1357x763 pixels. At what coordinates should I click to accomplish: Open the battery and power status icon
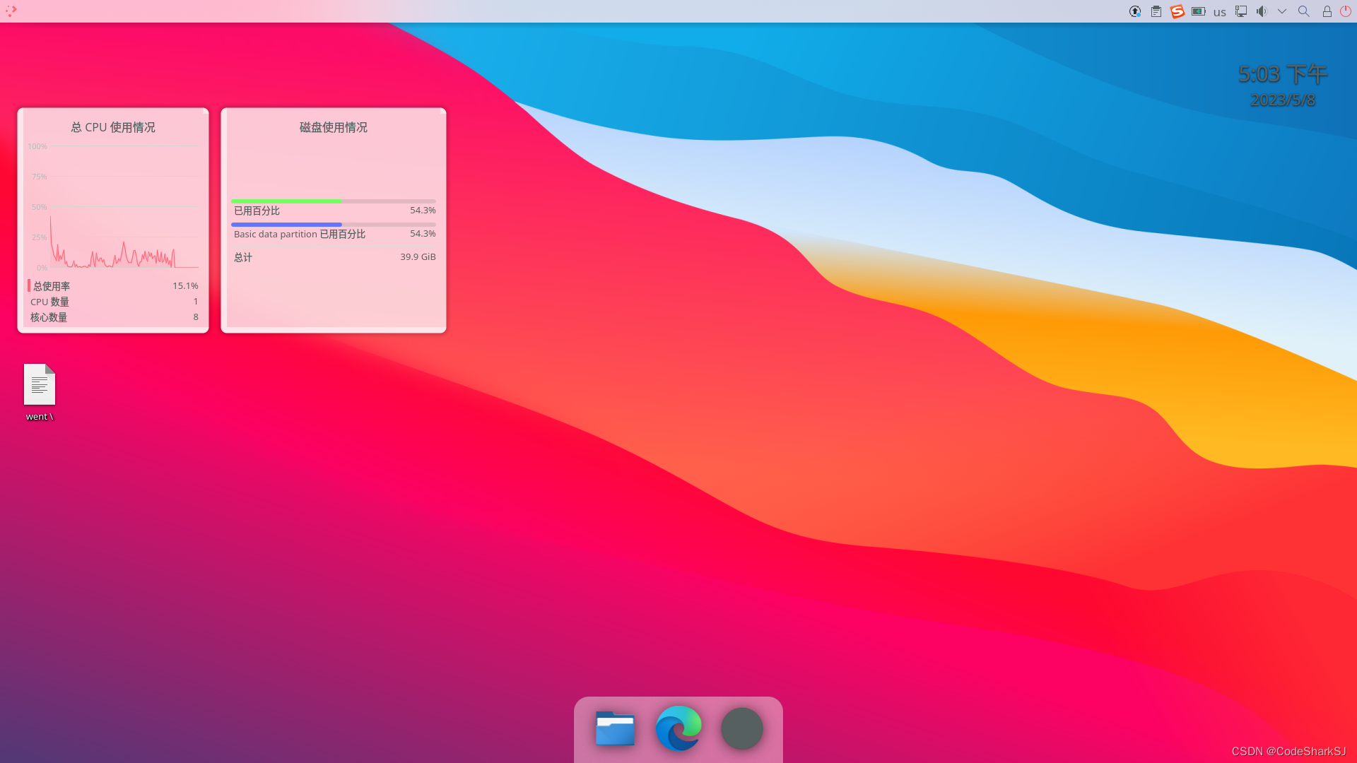[x=1199, y=11]
